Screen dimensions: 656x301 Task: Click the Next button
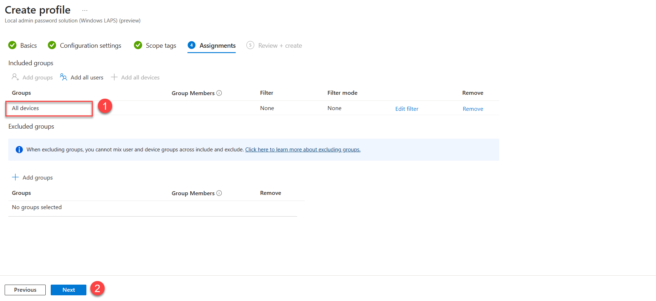[x=69, y=290]
